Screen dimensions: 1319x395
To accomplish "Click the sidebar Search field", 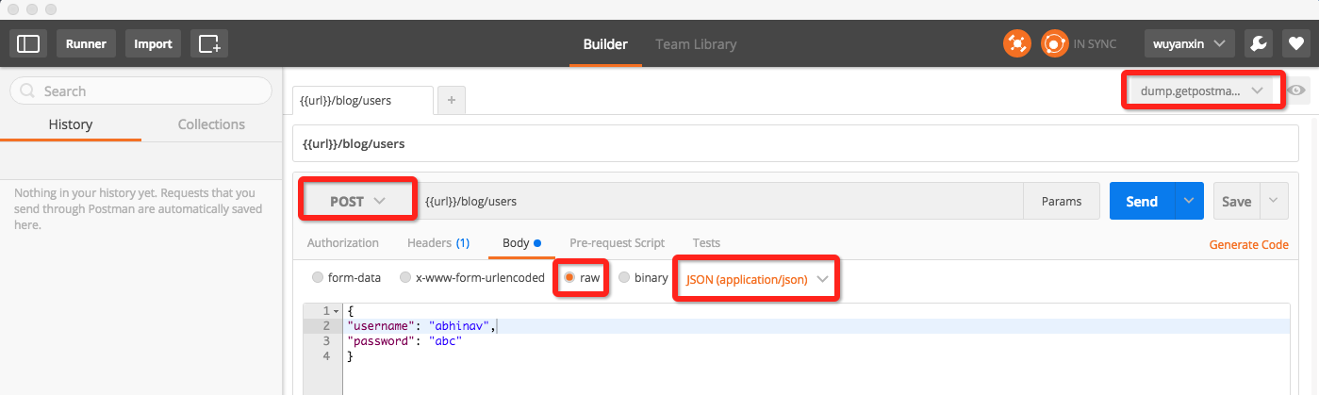I will point(140,91).
